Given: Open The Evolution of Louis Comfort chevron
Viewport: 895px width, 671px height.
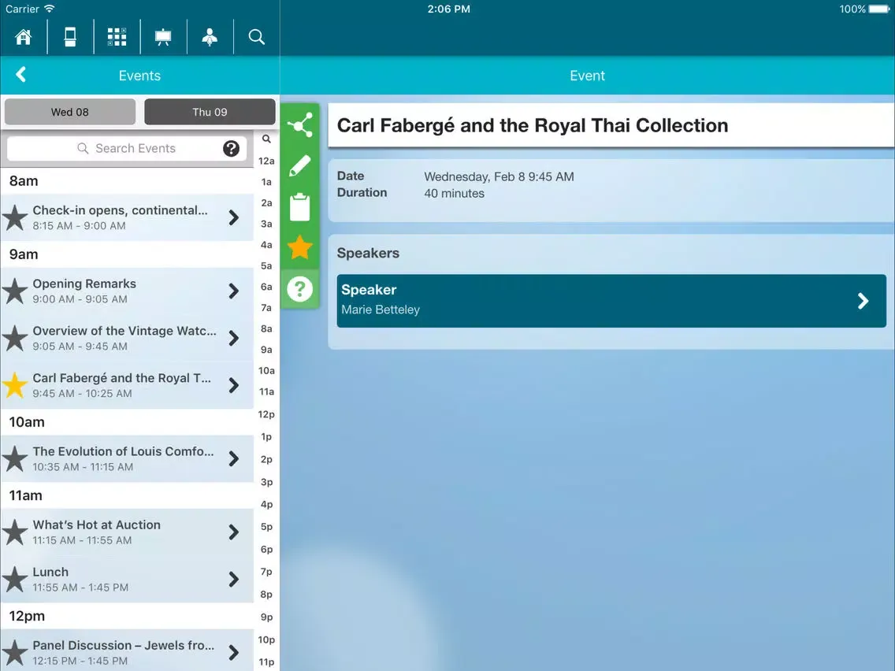Looking at the screenshot, I should point(233,458).
